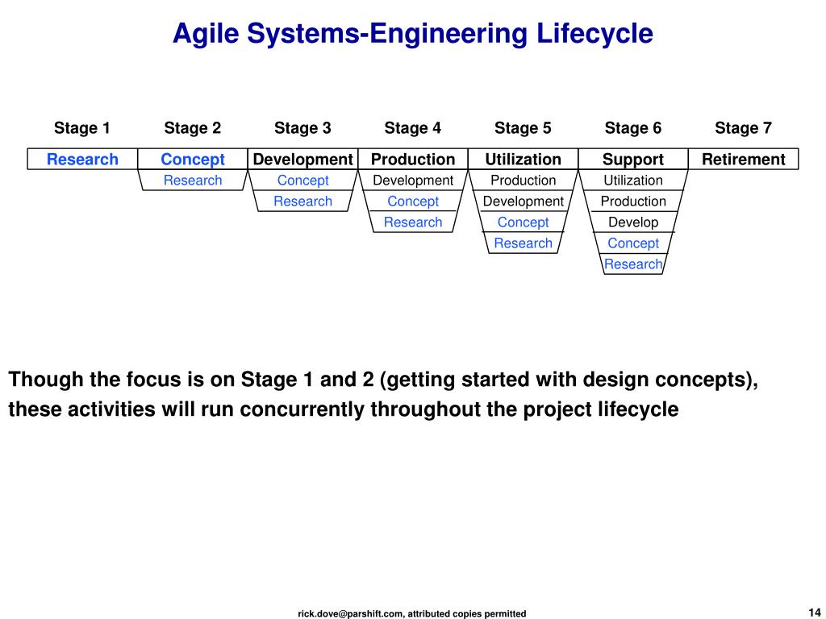Viewport: 826px width, 619px height.
Task: Select the 'Stage 5' heading
Action: click(523, 128)
